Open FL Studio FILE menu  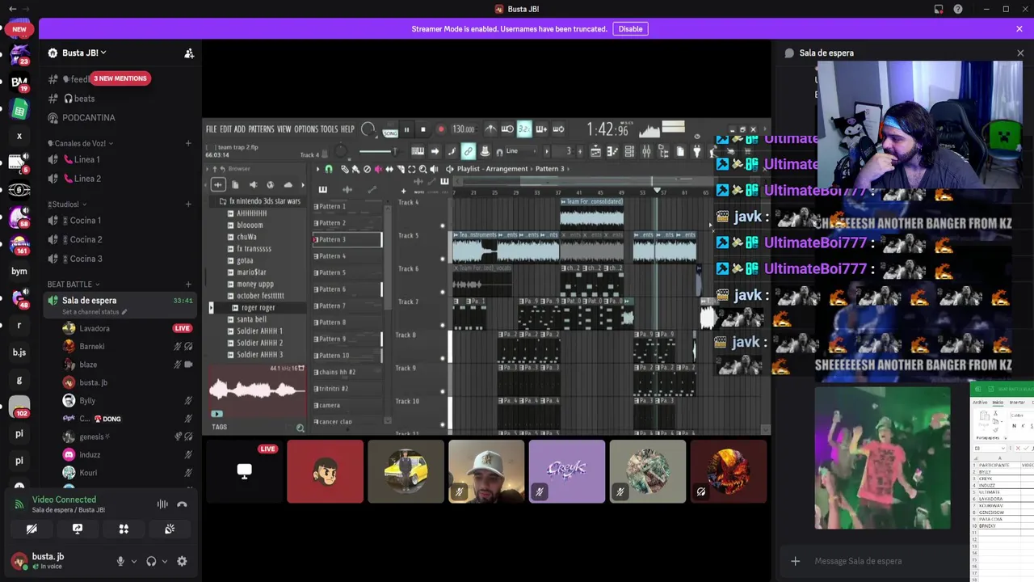click(211, 129)
